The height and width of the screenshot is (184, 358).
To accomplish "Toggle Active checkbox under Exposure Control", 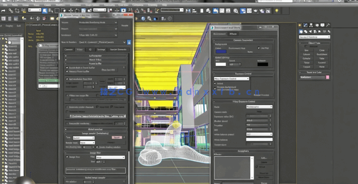I will coord(215,84).
